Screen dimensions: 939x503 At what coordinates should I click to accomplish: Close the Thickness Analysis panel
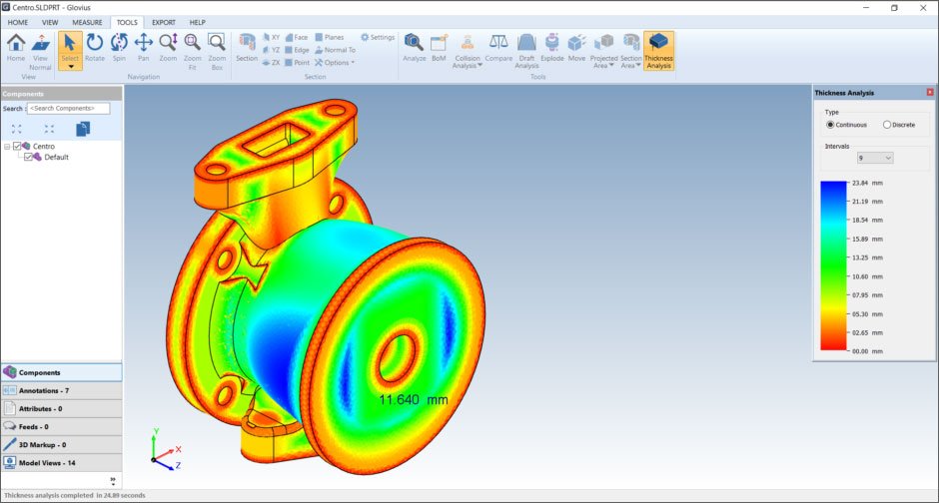[x=929, y=92]
